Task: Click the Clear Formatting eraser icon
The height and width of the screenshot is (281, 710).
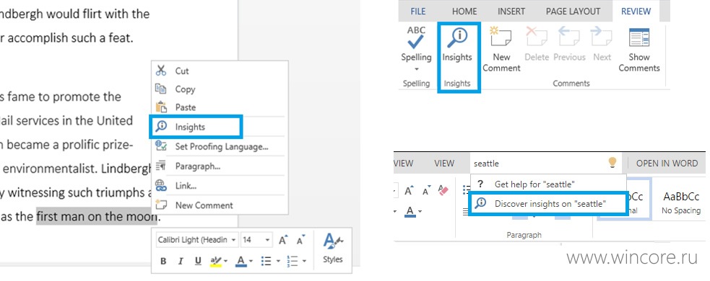Action: (443, 191)
